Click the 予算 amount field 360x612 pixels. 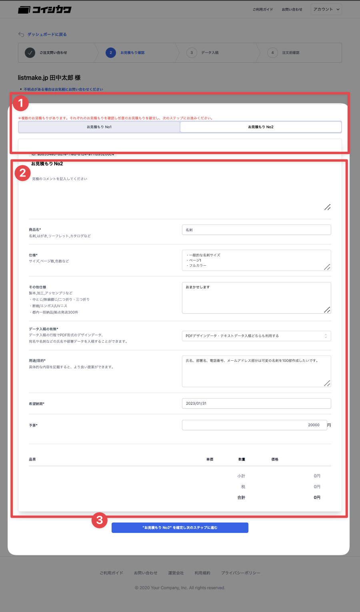[254, 425]
